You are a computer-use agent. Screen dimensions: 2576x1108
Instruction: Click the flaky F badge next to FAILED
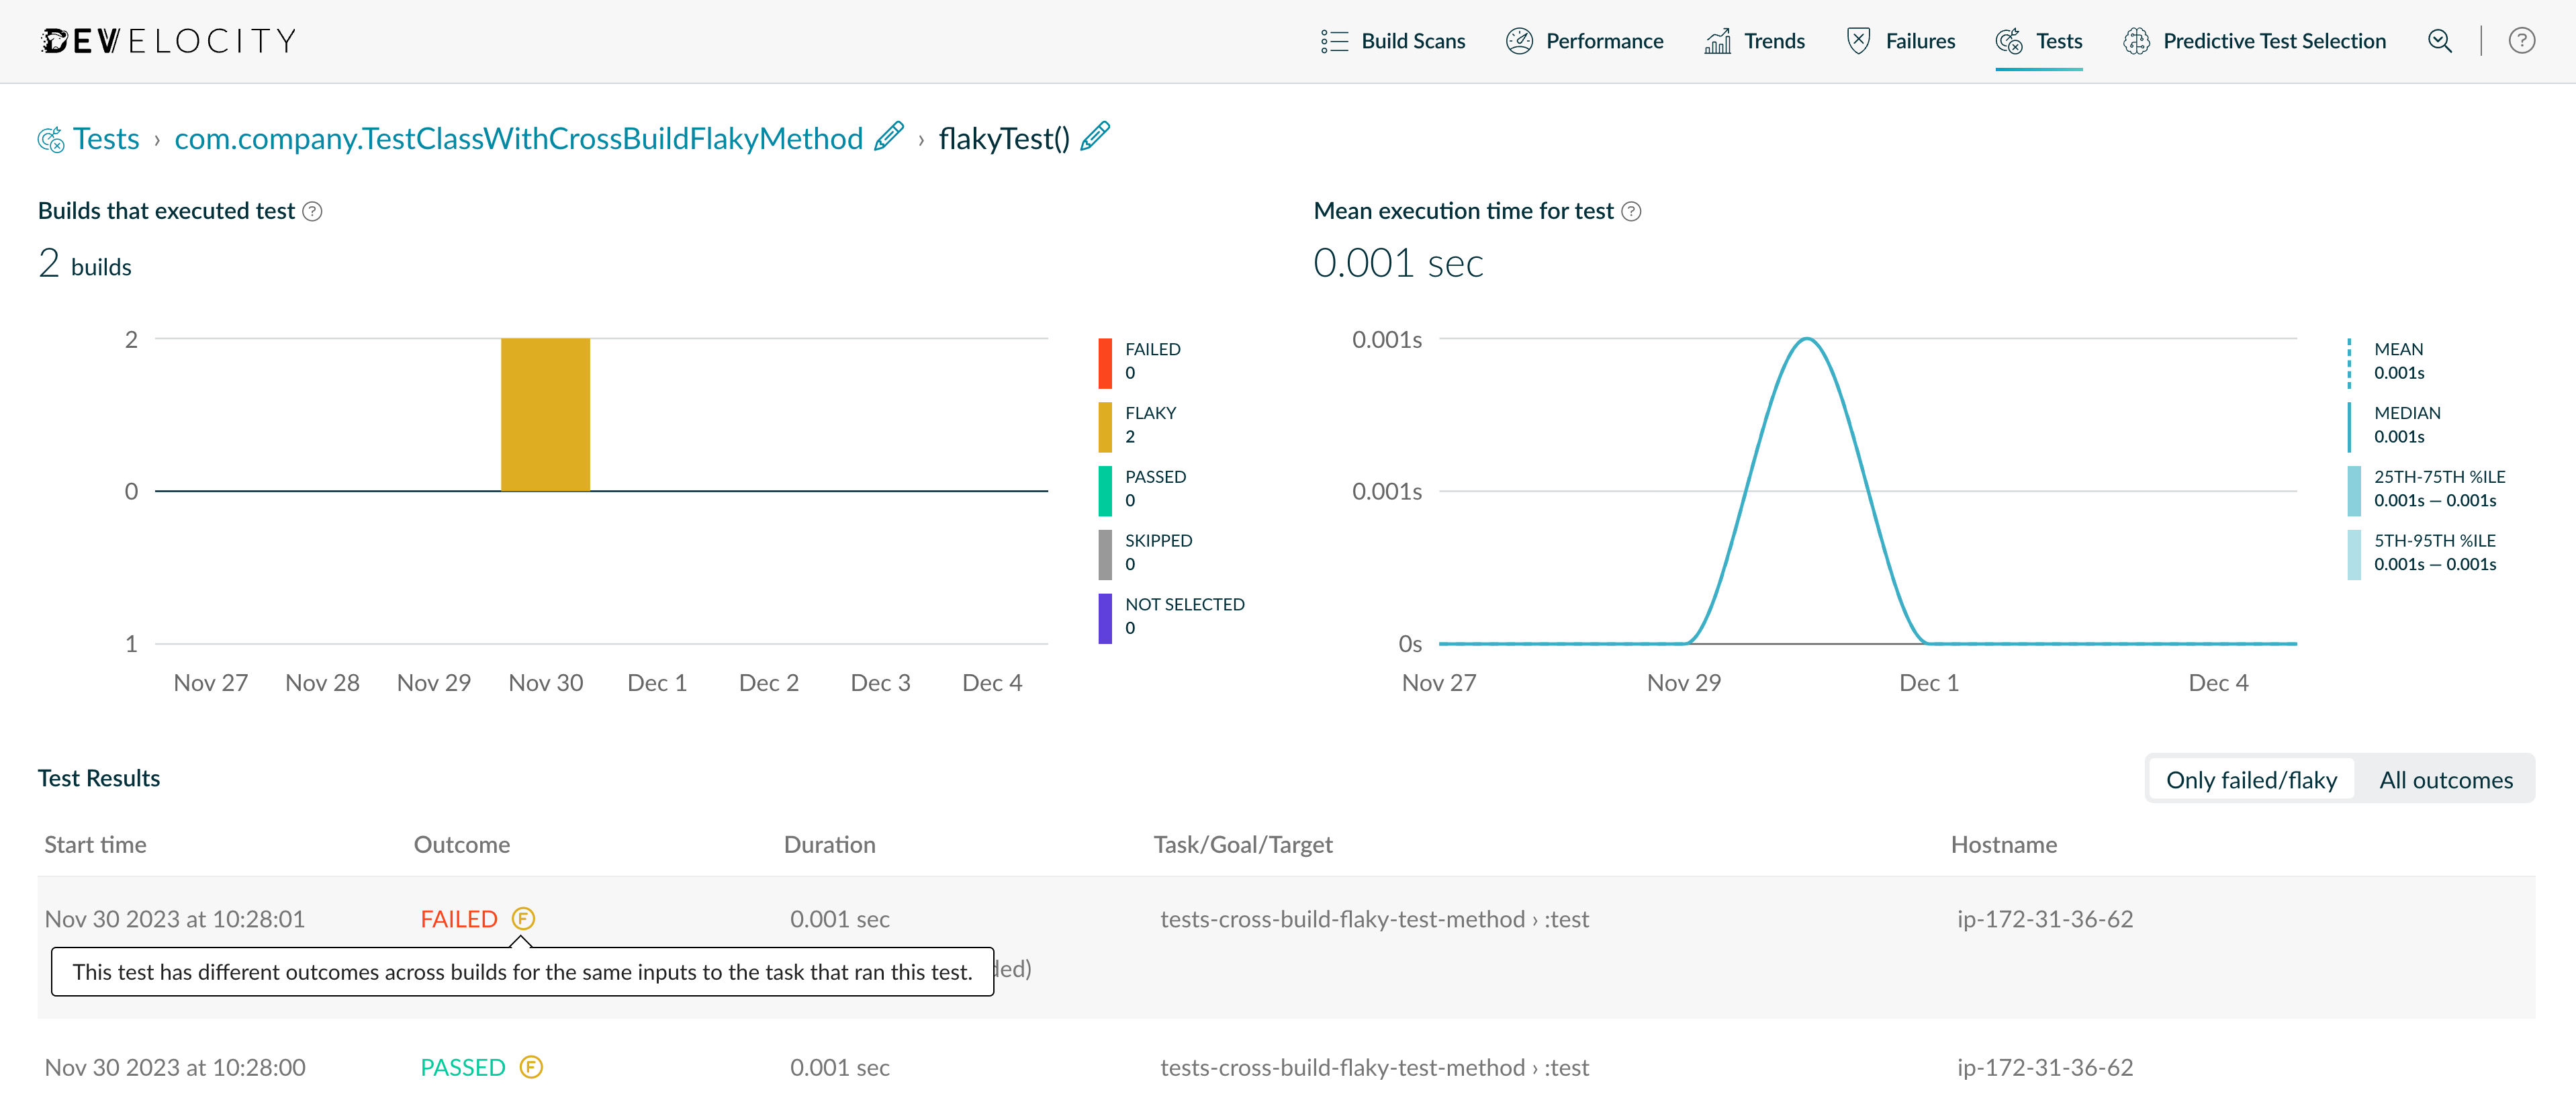(523, 918)
